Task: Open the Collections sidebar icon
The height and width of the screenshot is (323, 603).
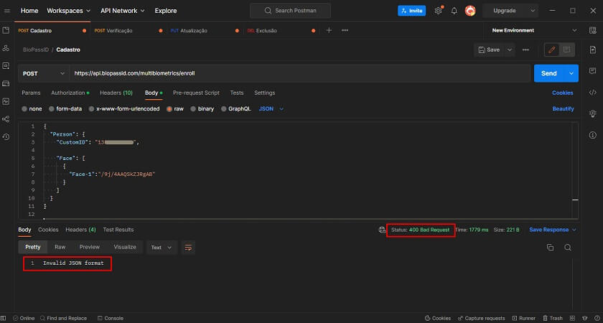Action: point(6,30)
